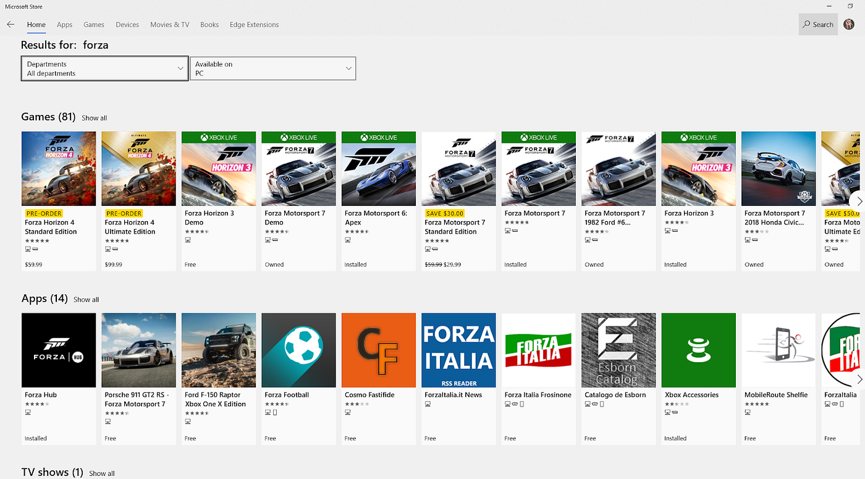Open Porsche 911 GT2 RS theme image
This screenshot has height=479, width=865.
(x=138, y=350)
